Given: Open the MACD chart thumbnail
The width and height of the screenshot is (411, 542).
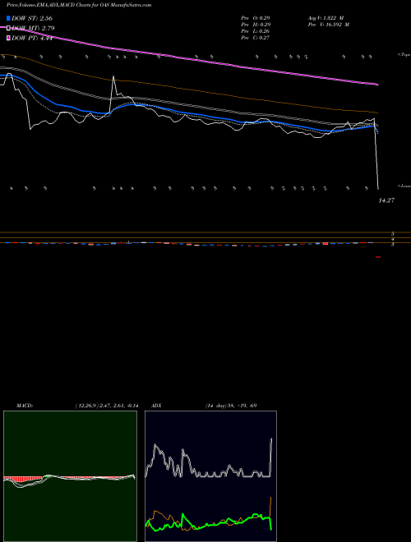Looking at the screenshot, I should (x=70, y=476).
